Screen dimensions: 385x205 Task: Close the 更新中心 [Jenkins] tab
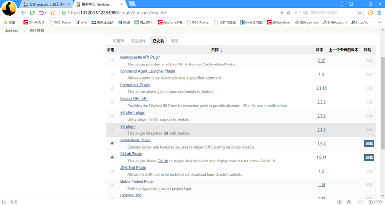(121, 4)
